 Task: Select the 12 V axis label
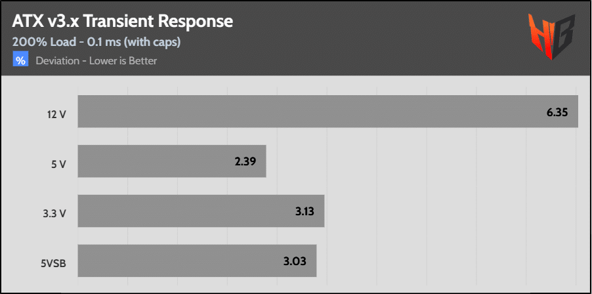pos(56,112)
